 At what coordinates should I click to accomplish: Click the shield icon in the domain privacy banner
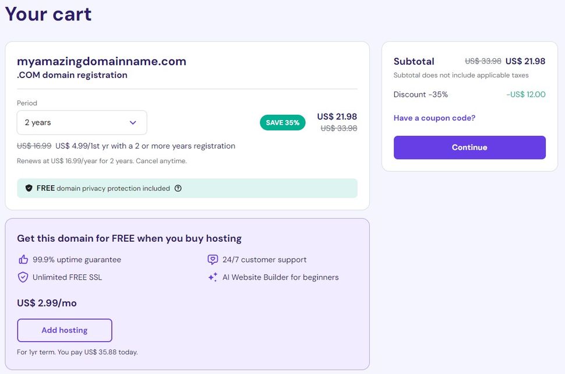(x=29, y=188)
